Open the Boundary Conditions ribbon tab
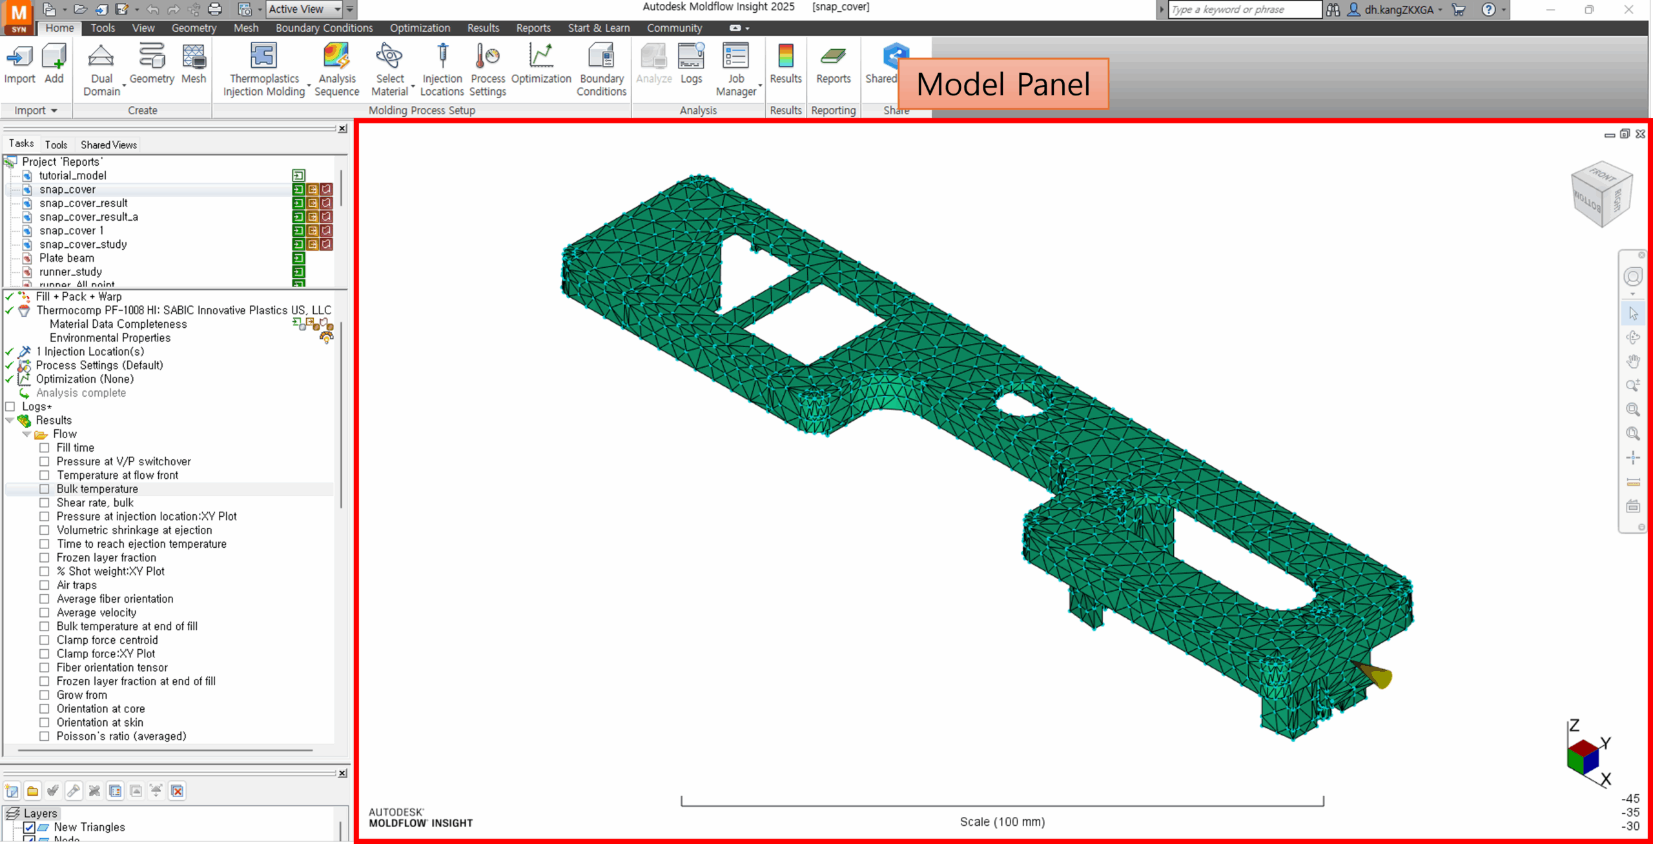Image resolution: width=1653 pixels, height=844 pixels. (x=324, y=28)
